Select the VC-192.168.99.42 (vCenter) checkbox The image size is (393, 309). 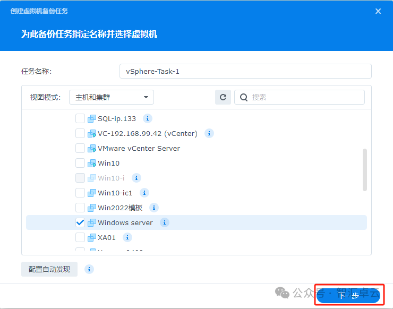[x=80, y=133]
